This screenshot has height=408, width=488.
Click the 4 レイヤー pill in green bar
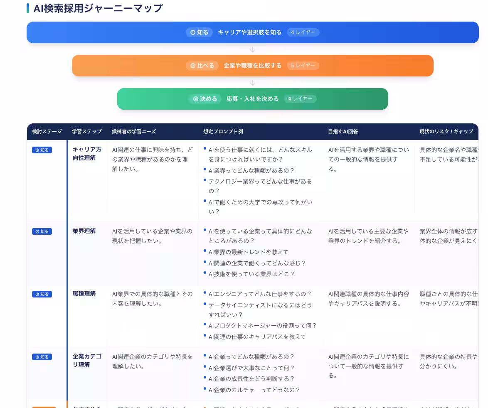coord(300,99)
